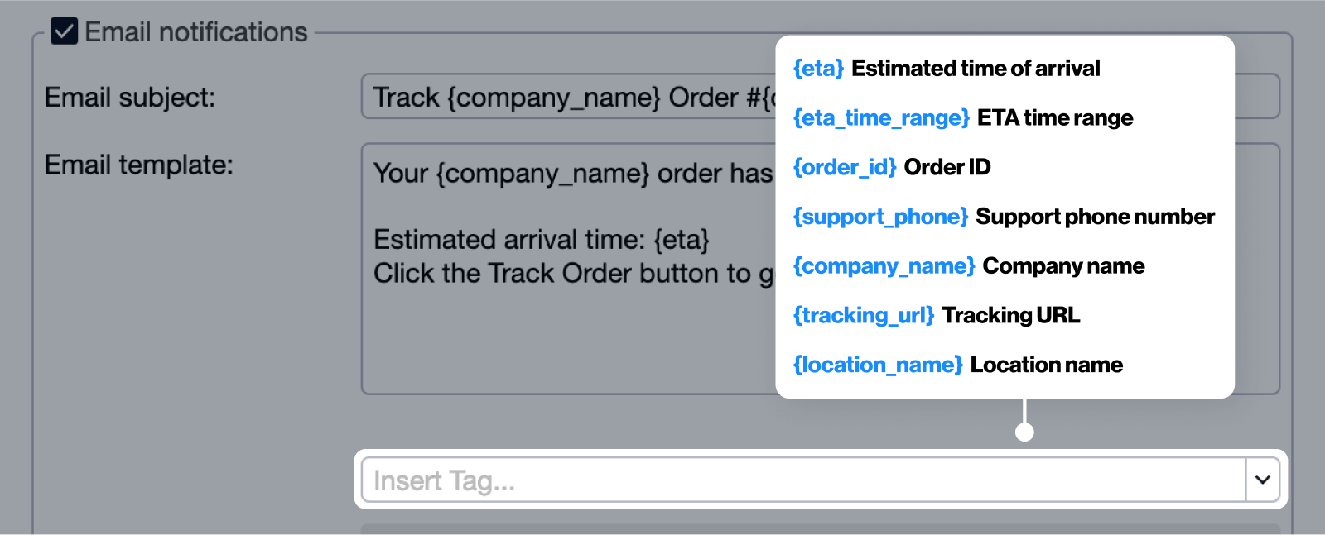Click the tooltip connector dot below tag list

click(1024, 431)
